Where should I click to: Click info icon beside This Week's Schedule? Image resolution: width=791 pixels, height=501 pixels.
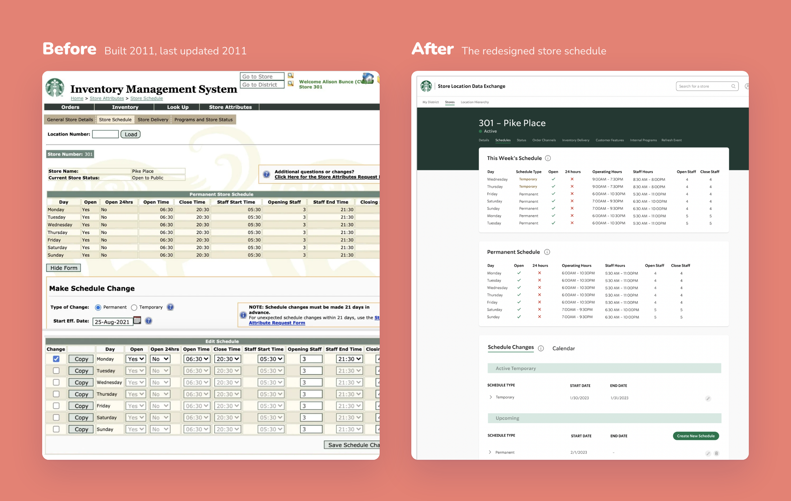point(548,158)
